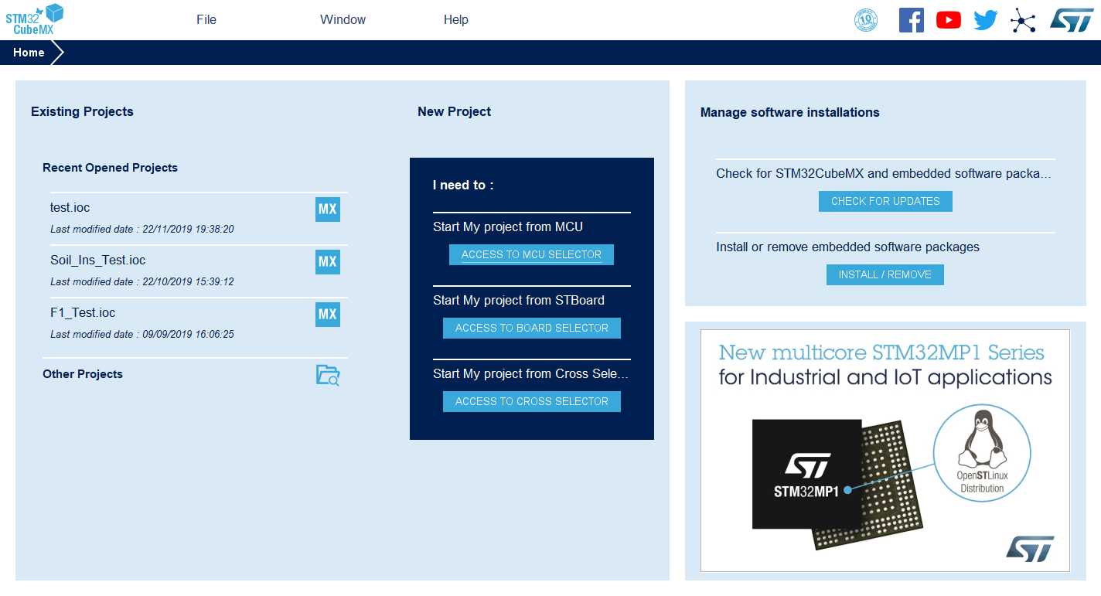
Task: Open the Twitter bird icon
Action: pyautogui.click(x=986, y=20)
